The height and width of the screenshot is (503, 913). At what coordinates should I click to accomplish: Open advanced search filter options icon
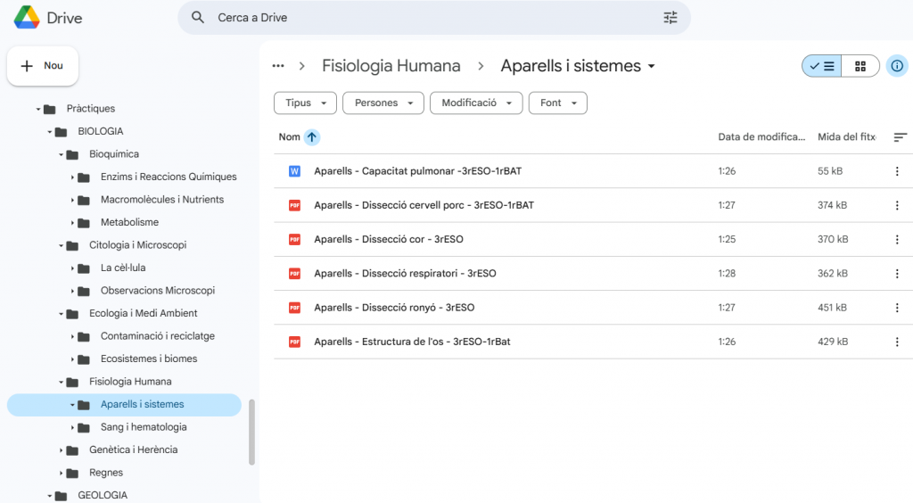[670, 18]
